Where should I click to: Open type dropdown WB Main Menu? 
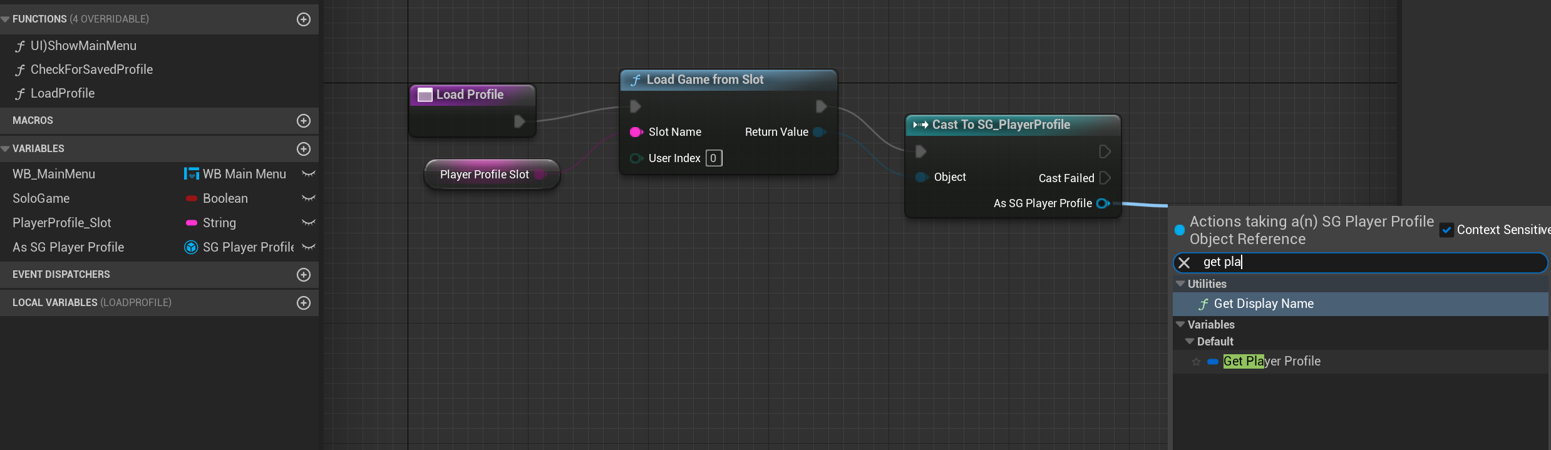click(x=235, y=174)
